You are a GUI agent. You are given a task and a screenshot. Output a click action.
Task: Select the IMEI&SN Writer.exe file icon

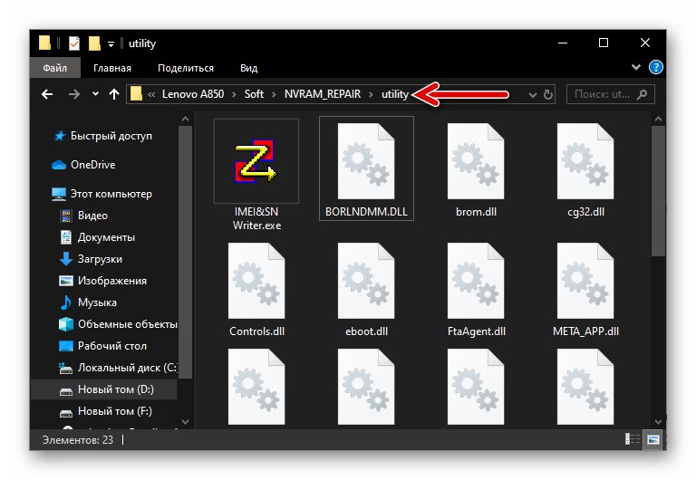click(x=256, y=162)
